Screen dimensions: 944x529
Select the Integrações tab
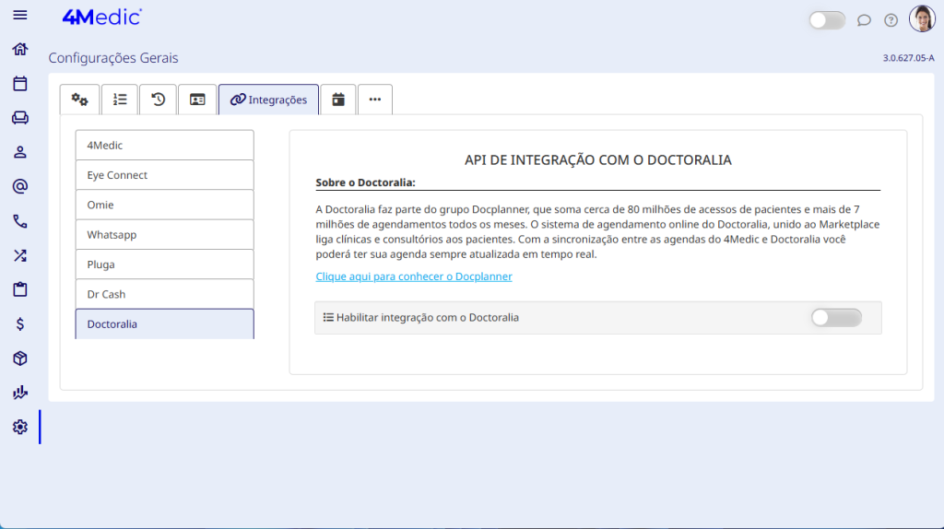[268, 100]
